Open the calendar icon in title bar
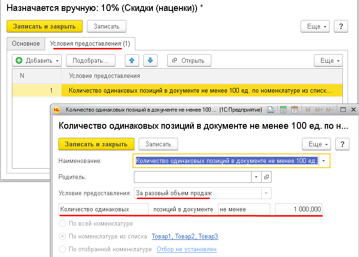The image size is (359, 257). [x=294, y=110]
